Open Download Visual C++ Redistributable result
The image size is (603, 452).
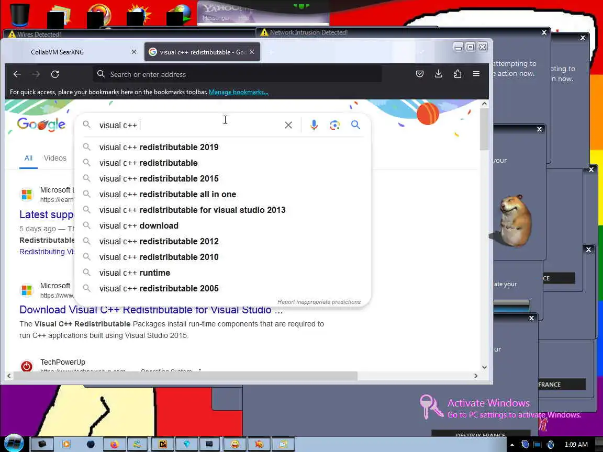pyautogui.click(x=151, y=310)
